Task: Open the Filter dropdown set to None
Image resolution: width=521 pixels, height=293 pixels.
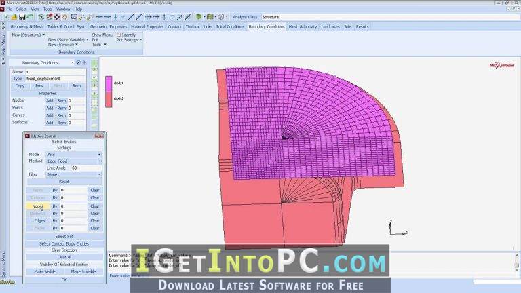Action: pyautogui.click(x=73, y=174)
